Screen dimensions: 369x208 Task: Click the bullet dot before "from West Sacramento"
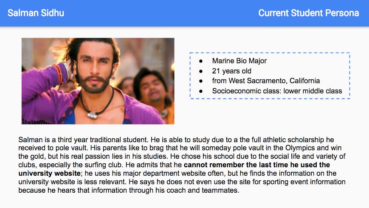201,81
